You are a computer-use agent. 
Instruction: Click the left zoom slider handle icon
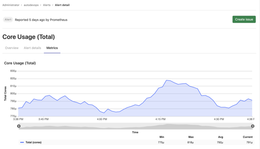tap(19, 126)
